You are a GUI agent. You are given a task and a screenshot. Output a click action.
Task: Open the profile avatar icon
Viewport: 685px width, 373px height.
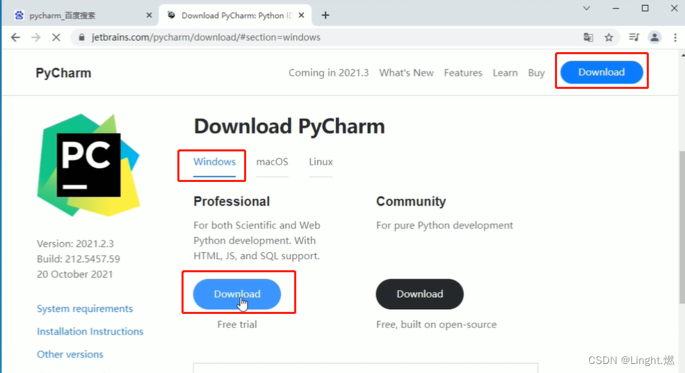point(654,38)
